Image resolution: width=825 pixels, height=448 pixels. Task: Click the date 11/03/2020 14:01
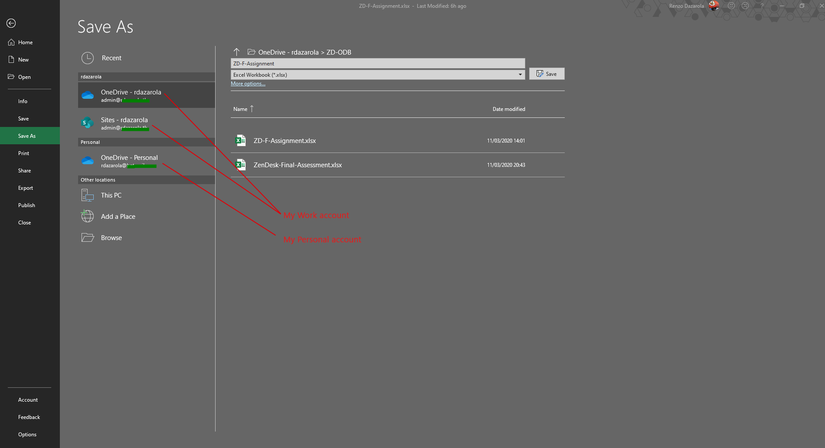[x=506, y=141]
